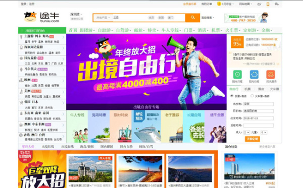
Task: Click the menu icon in 出游目的地 header
Action: (22, 31)
